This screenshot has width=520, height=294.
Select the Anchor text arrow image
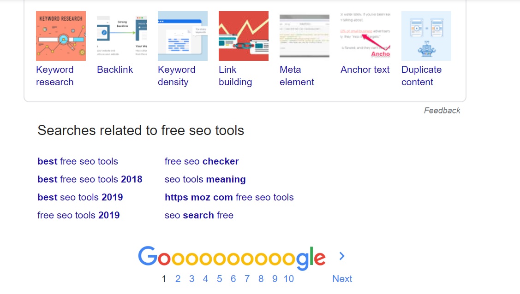tap(365, 36)
